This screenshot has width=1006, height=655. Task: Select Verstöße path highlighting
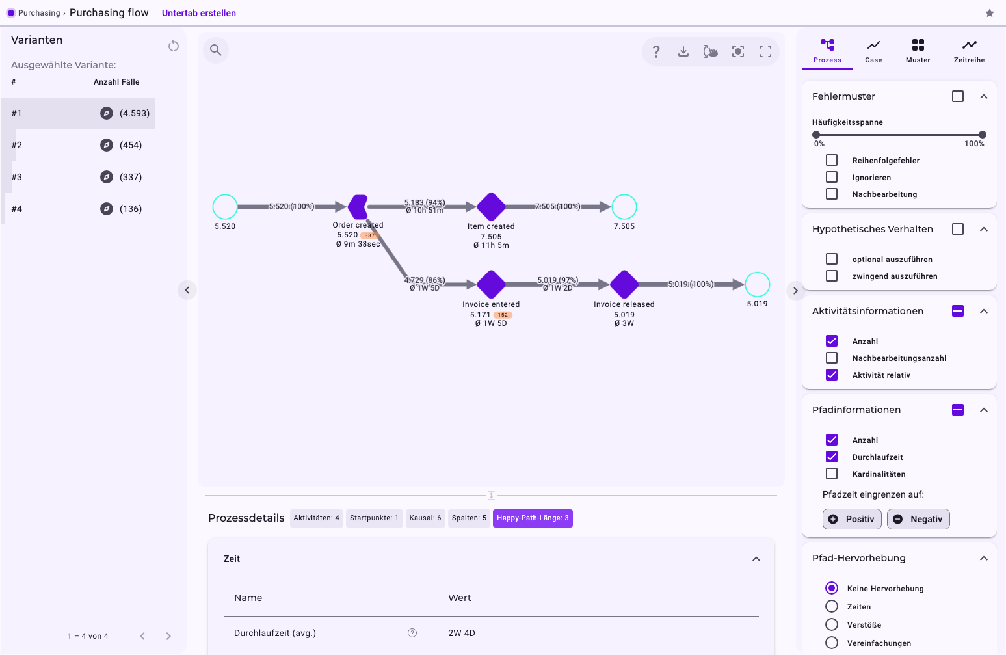[832, 624]
